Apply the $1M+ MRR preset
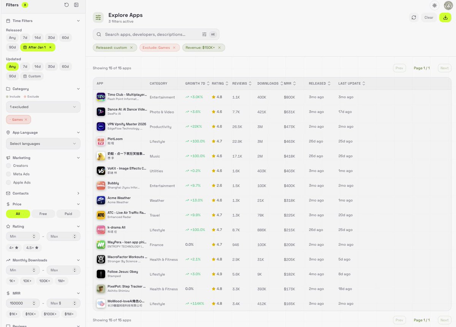 [69, 314]
